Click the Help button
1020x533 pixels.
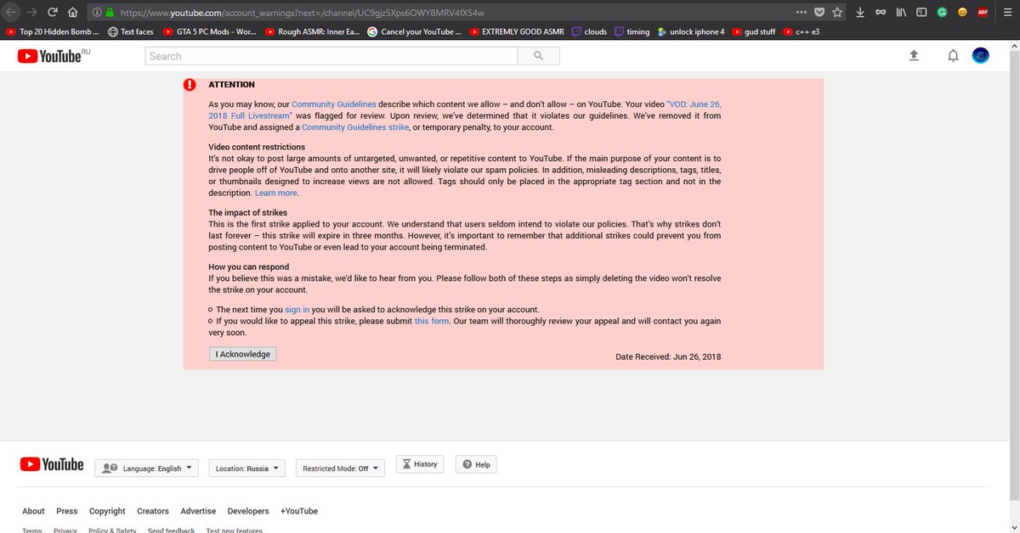click(x=476, y=464)
